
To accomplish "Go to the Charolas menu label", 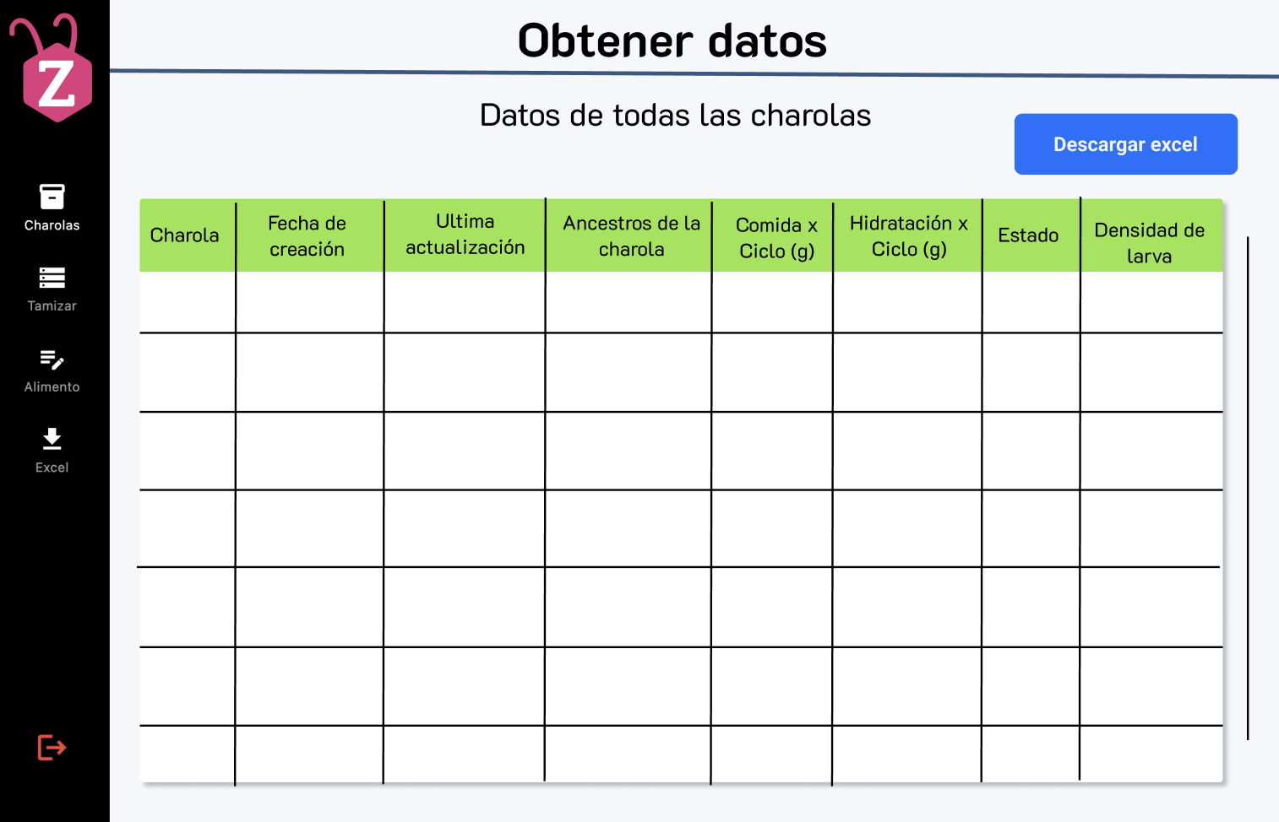I will (x=52, y=225).
